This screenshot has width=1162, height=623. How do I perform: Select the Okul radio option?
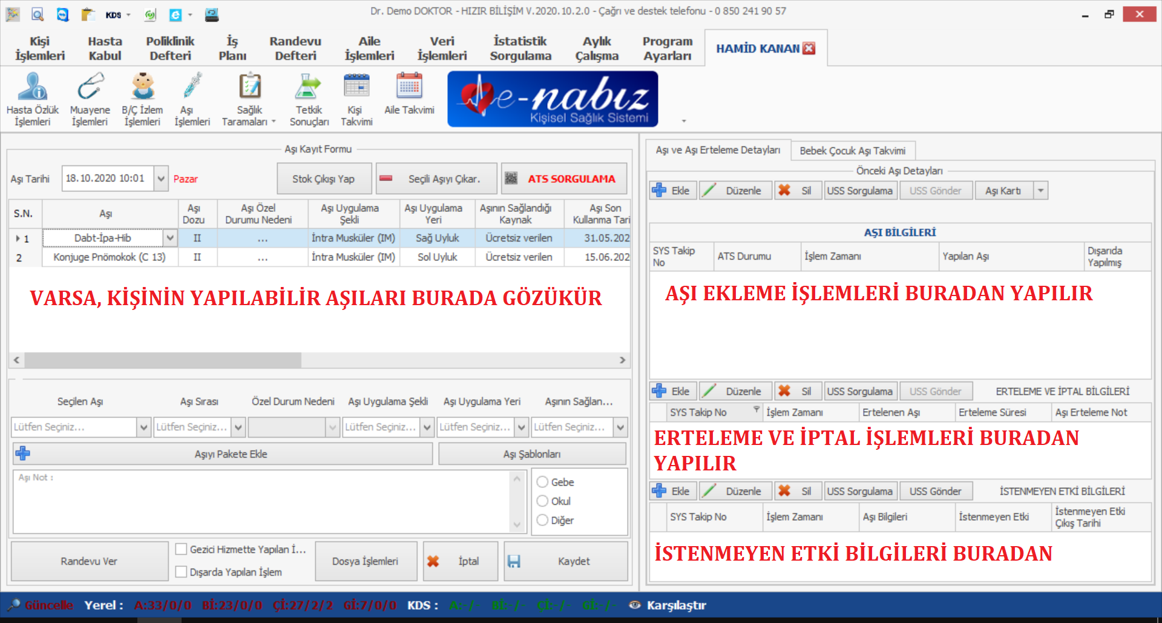543,501
